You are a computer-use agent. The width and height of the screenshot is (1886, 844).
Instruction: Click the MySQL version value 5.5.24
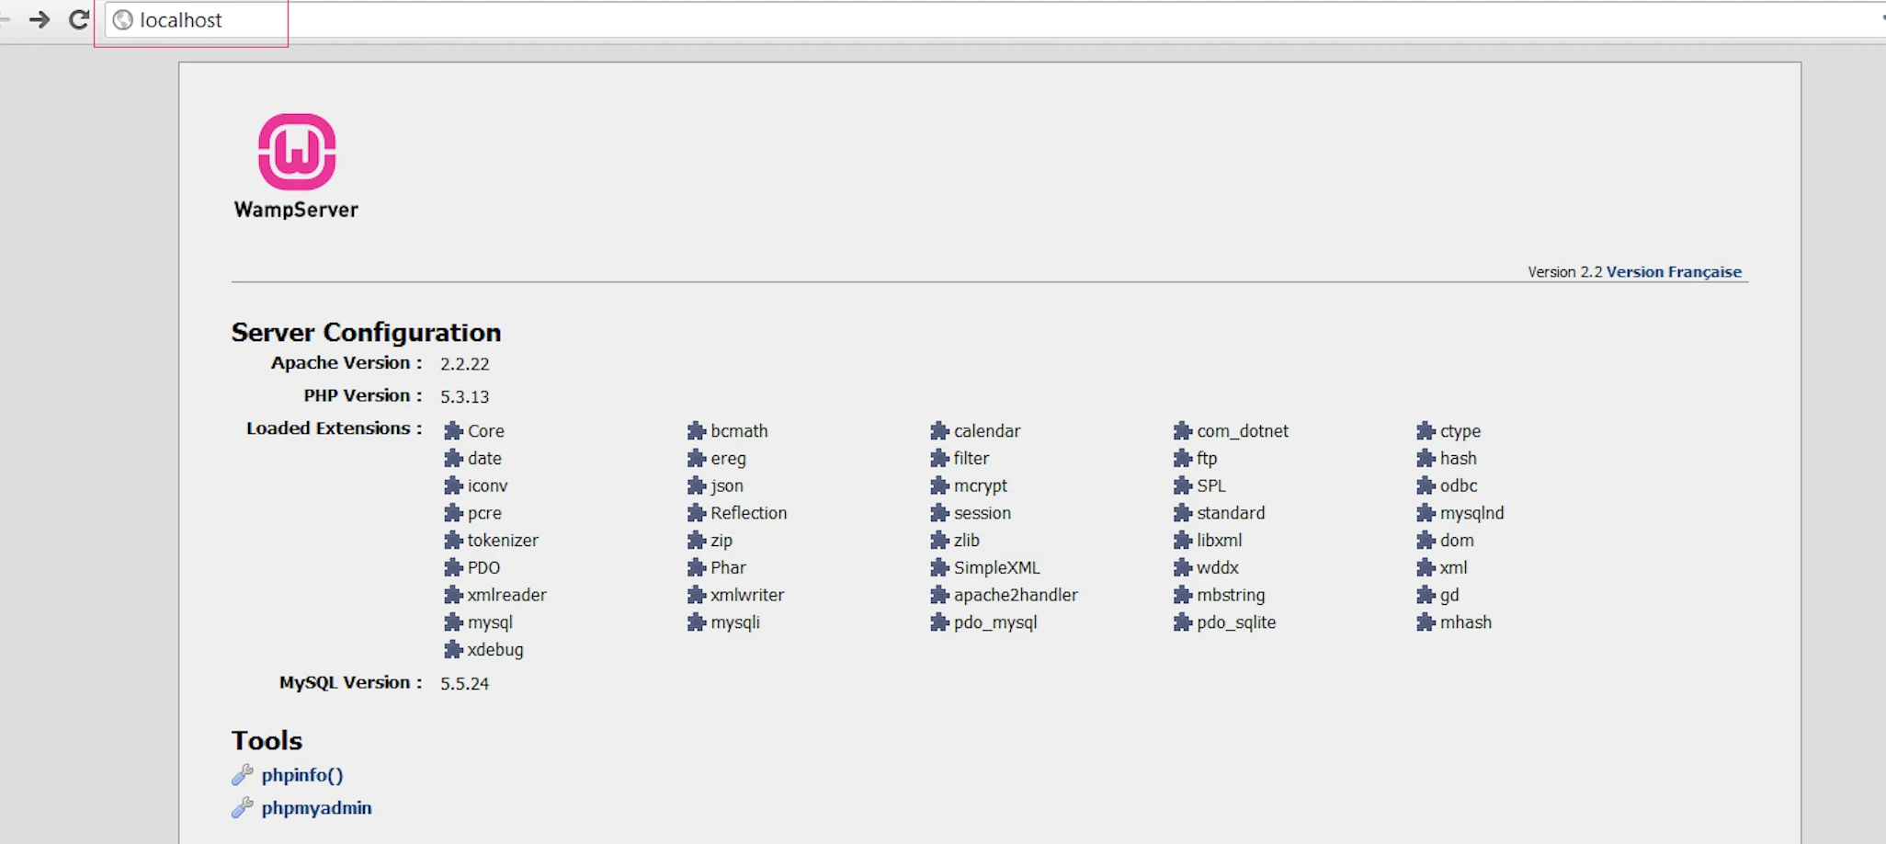[x=464, y=684]
